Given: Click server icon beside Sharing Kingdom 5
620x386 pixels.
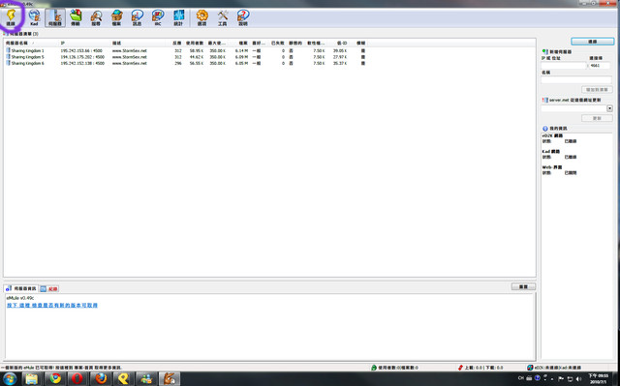Looking at the screenshot, I should pyautogui.click(x=8, y=57).
